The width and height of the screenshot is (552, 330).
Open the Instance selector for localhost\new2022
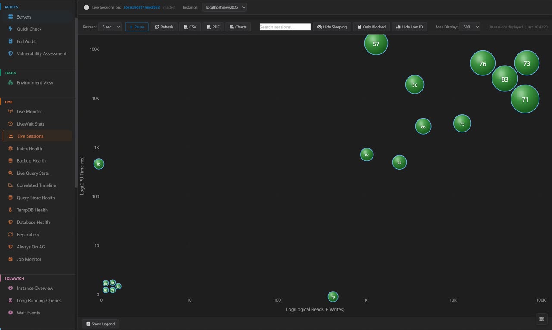coord(224,7)
